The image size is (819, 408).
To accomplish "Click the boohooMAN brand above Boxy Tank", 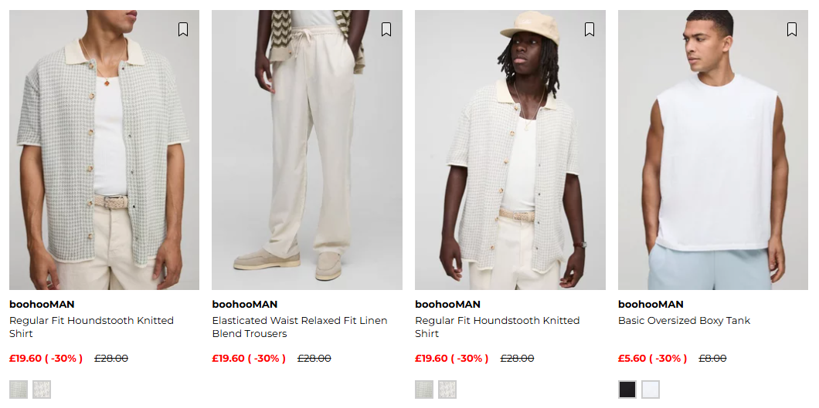I will pos(651,304).
